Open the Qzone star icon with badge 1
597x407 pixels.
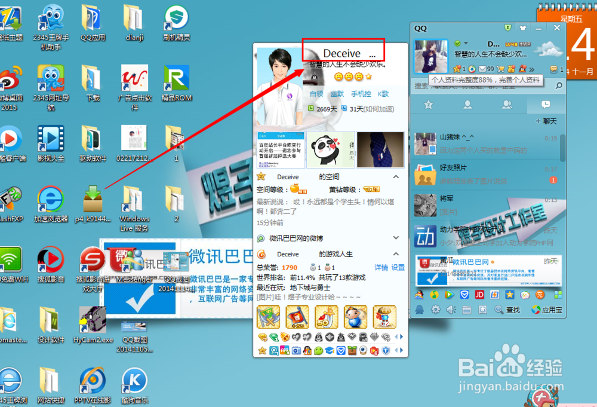[458, 69]
